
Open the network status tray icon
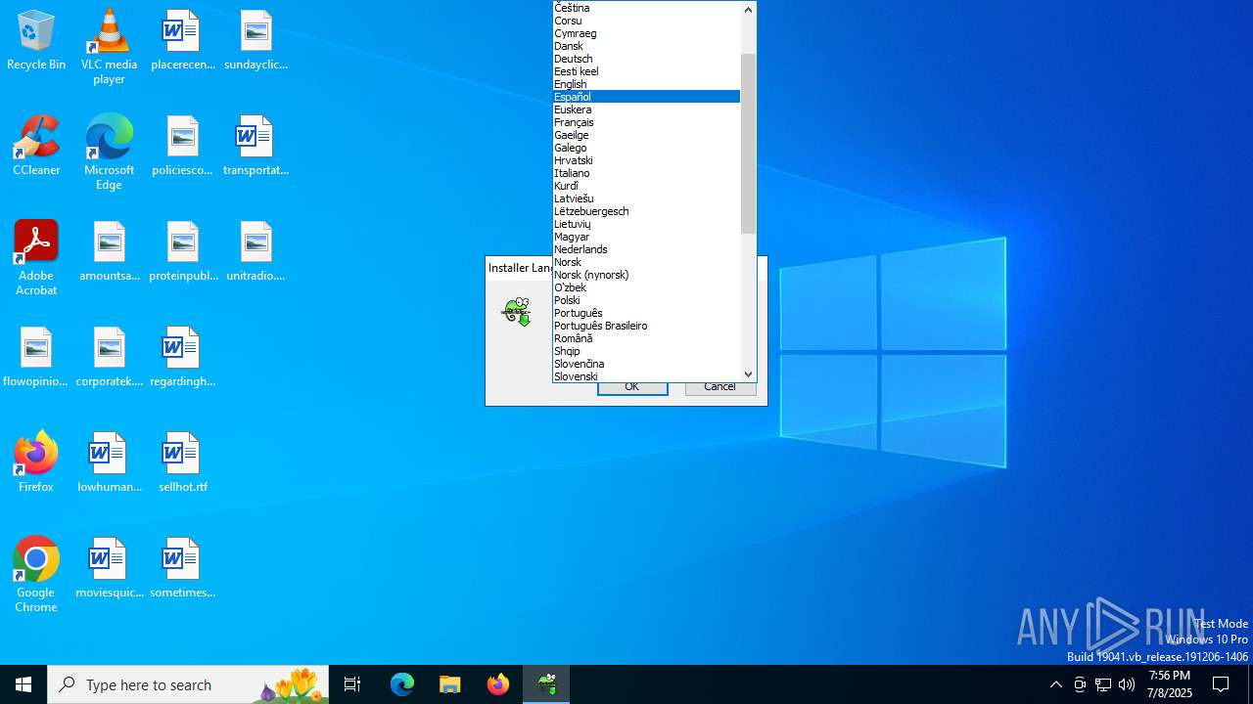[1103, 684]
